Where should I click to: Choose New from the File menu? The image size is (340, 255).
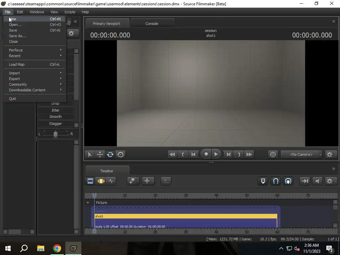[35, 19]
